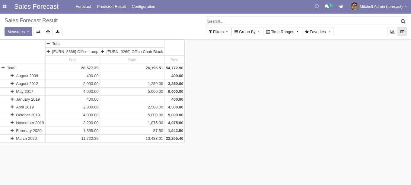This screenshot has width=411, height=185.
Task: Open the activities clock icon
Action: click(317, 6)
